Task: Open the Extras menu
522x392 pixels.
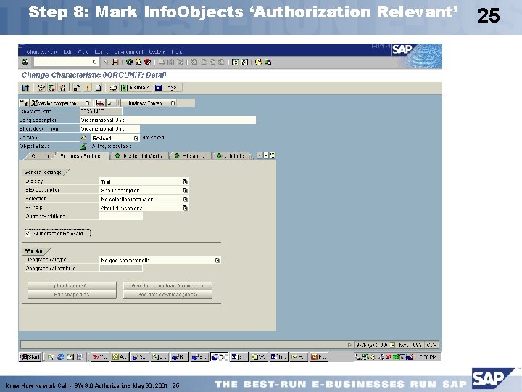Action: 101,52
